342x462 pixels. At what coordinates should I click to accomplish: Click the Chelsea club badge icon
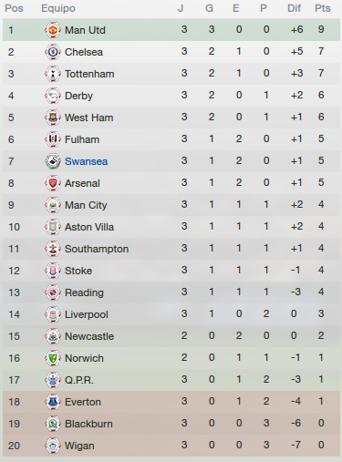coord(53,52)
